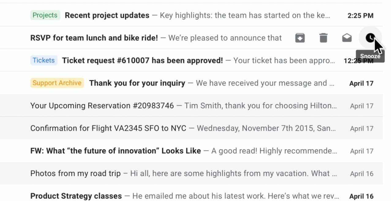This screenshot has height=201, width=391.
Task: Snooze the RSVP email via clock icon
Action: click(x=370, y=38)
